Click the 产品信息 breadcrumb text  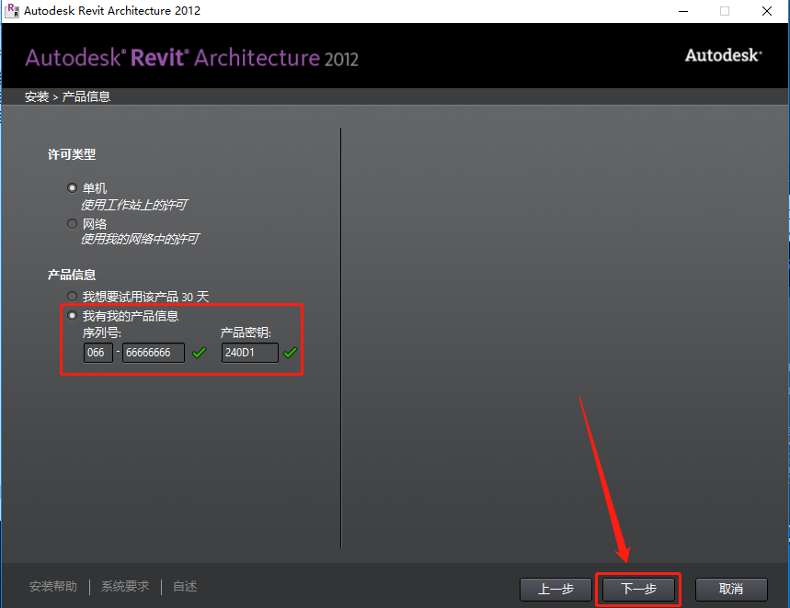[x=86, y=96]
